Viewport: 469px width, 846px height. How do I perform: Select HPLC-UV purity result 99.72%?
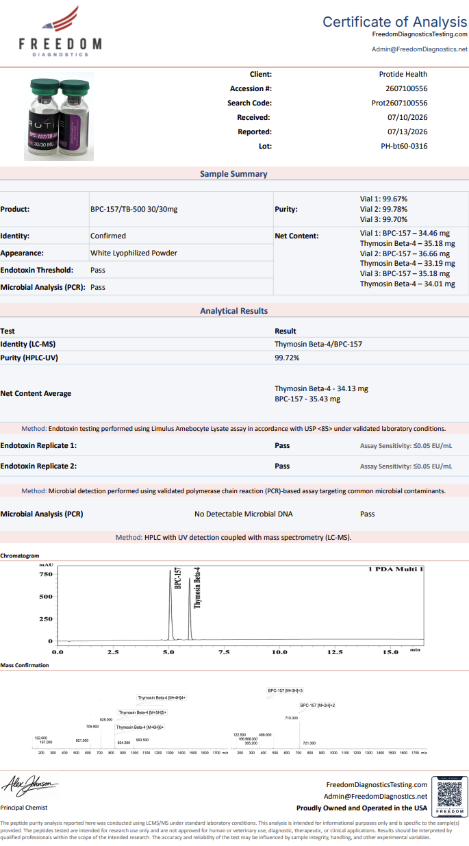tap(287, 358)
